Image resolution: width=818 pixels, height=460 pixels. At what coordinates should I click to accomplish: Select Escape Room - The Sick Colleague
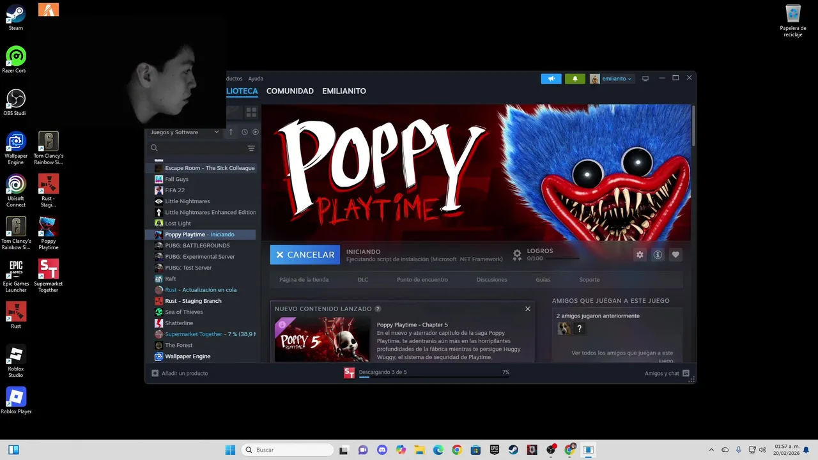click(x=204, y=168)
